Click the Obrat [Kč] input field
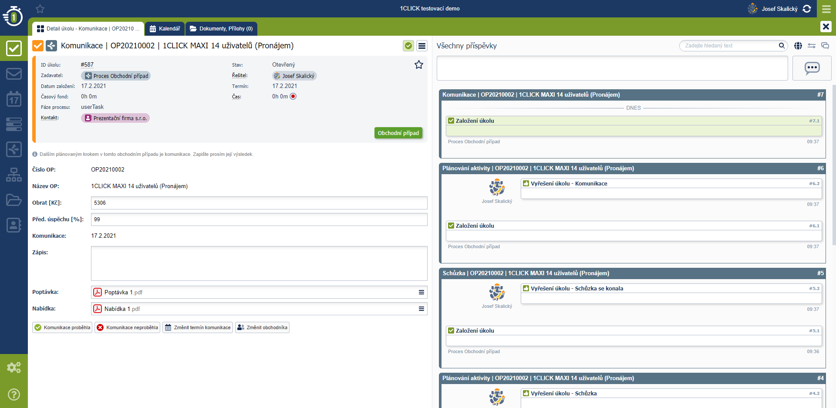836x408 pixels. point(259,203)
